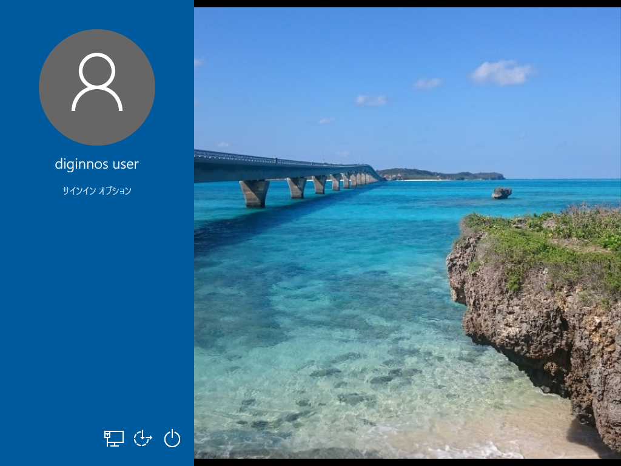The width and height of the screenshot is (621, 466).
Task: Open サインイン オプション sign-in options
Action: 97,191
